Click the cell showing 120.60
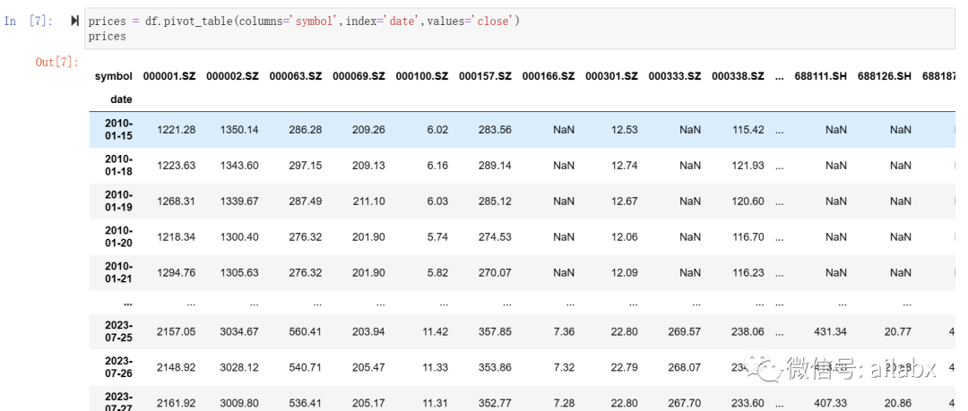 (x=748, y=201)
